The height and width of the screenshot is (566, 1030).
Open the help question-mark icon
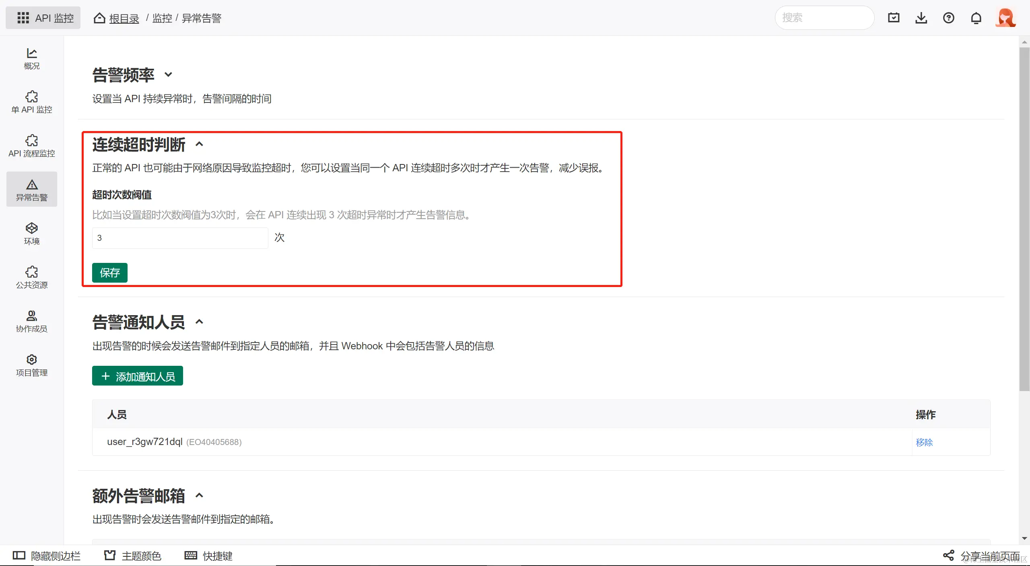(x=948, y=18)
